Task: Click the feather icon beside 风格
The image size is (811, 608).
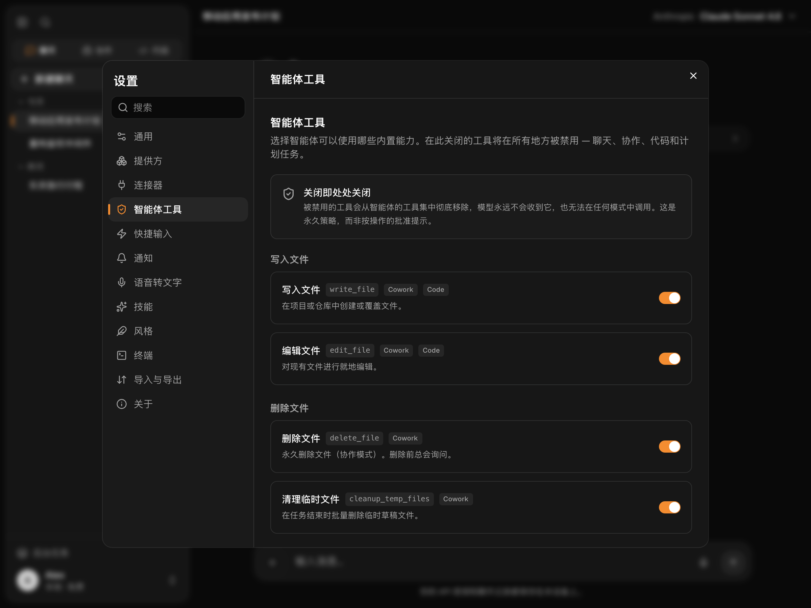Action: click(122, 331)
